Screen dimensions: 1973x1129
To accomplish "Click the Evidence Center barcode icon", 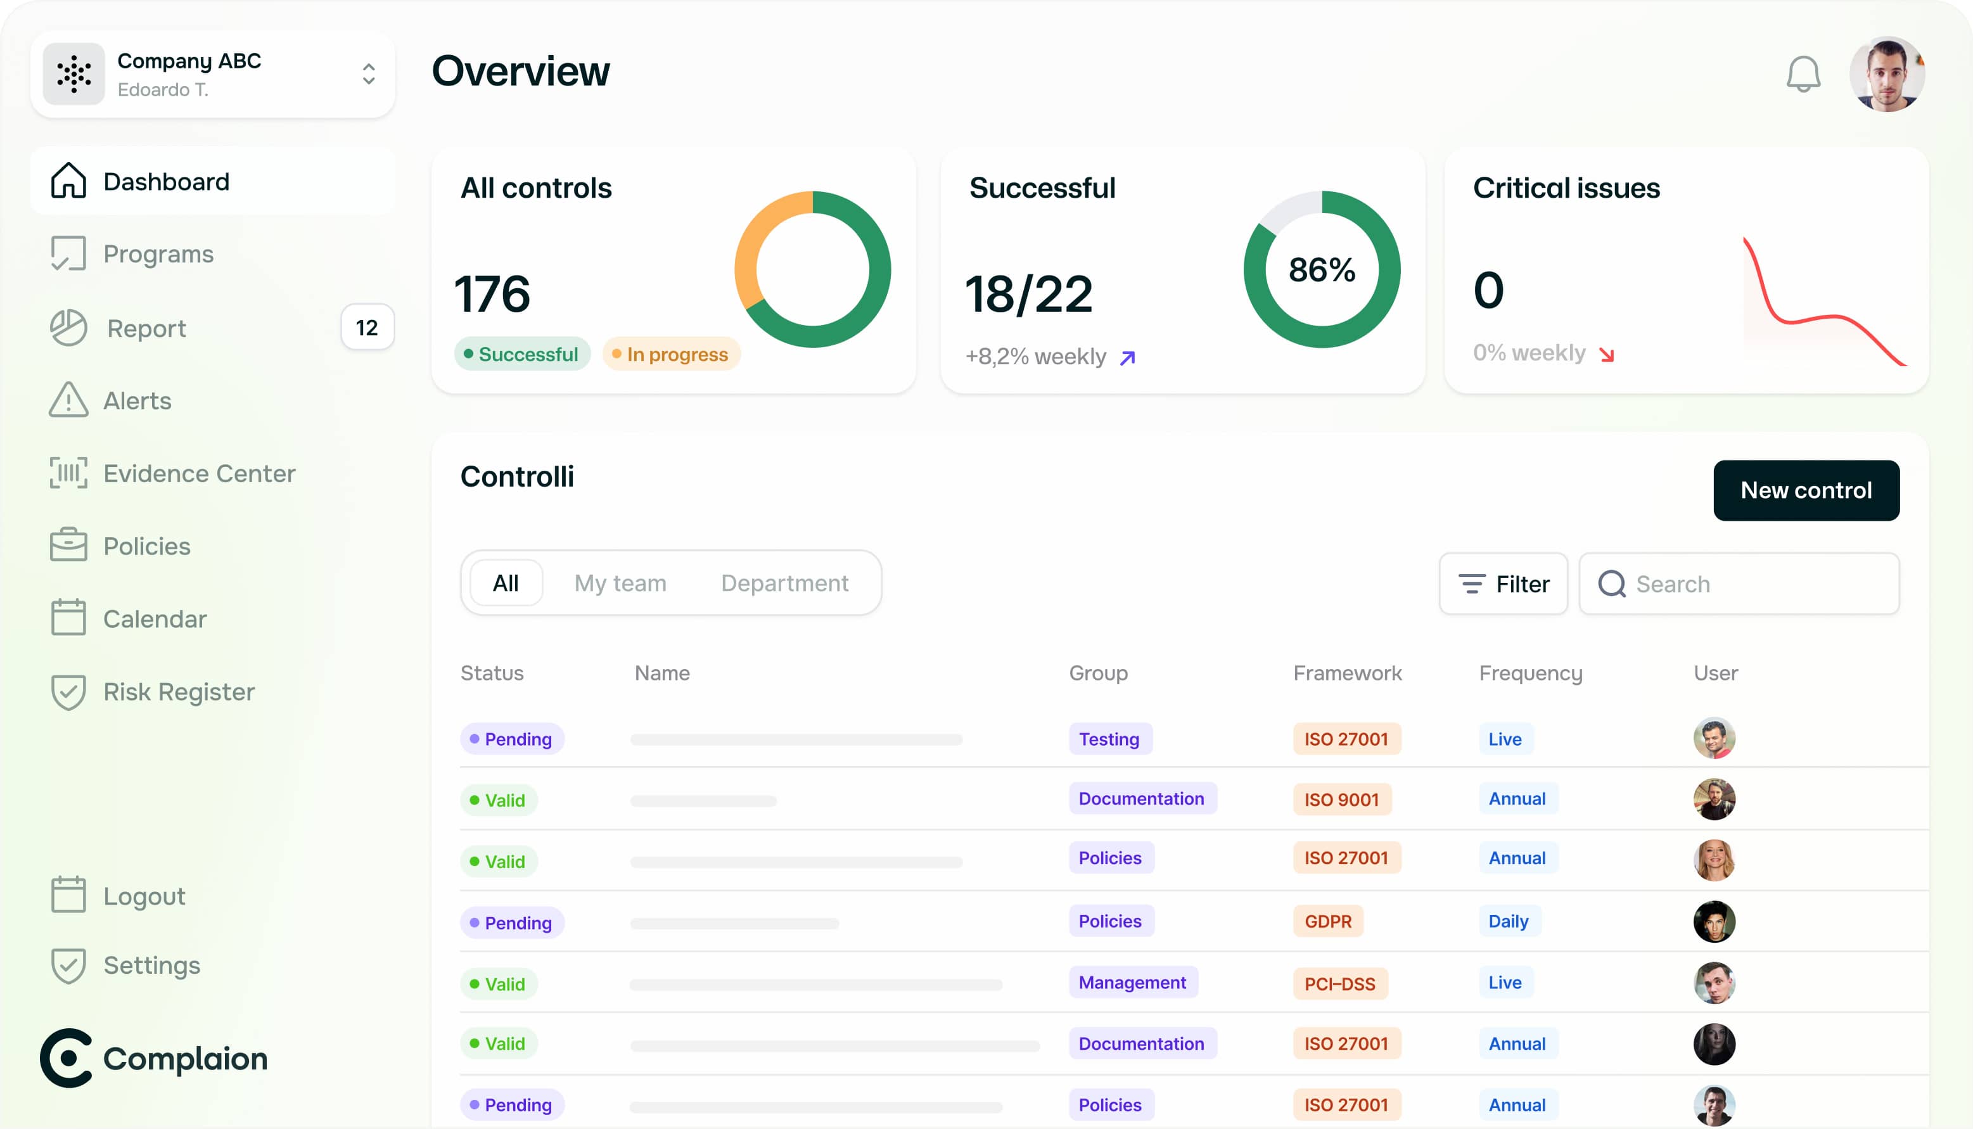I will [x=68, y=473].
